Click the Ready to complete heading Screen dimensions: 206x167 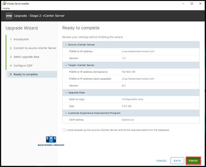click(x=81, y=28)
